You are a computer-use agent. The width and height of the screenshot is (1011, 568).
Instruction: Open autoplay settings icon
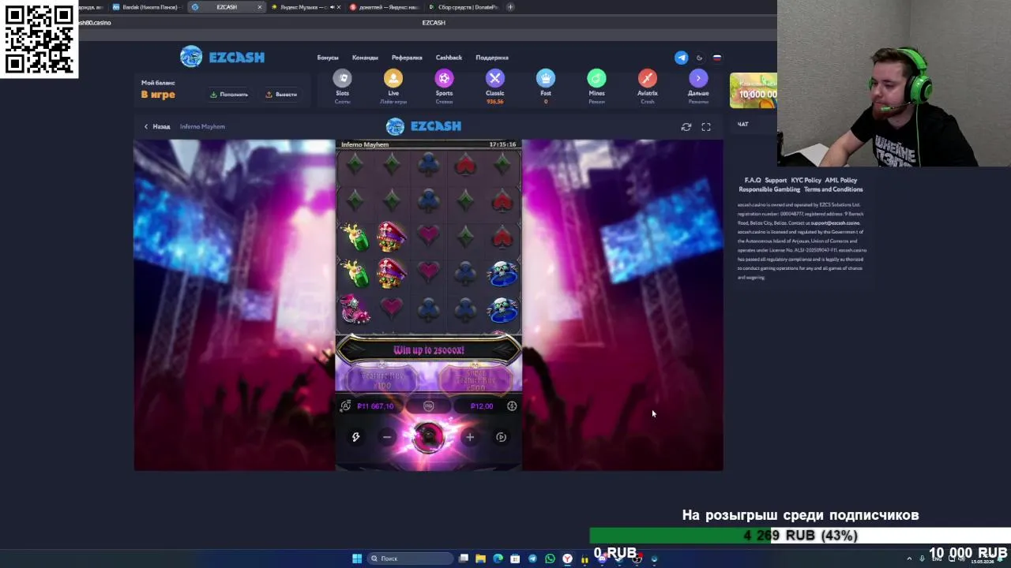coord(501,437)
